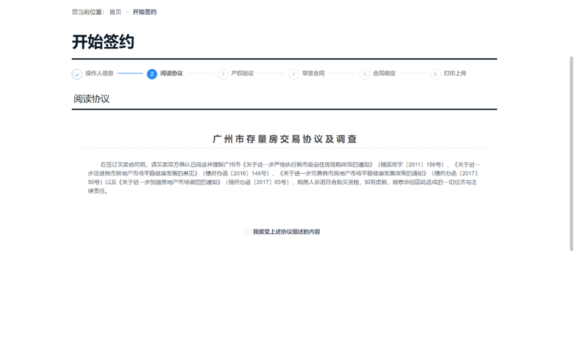Click the step 3 circle icon
The image size is (574, 338).
(222, 74)
